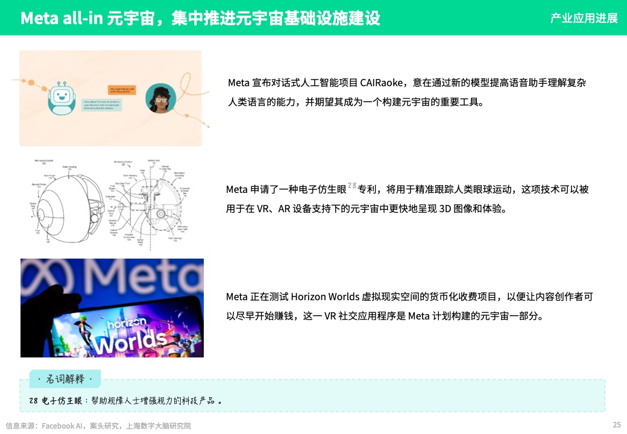This screenshot has height=434, width=627.
Task: Click the robot chatbot icon in CAIRaoke image
Action: (x=61, y=98)
